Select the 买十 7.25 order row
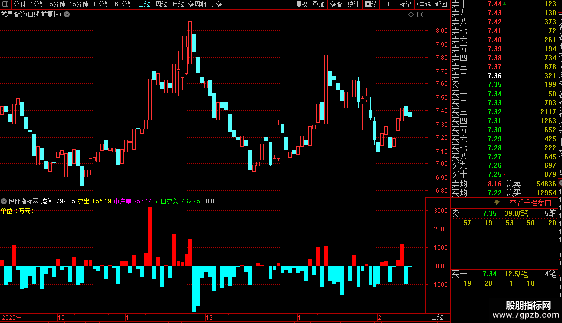The height and width of the screenshot is (323, 562). 504,175
